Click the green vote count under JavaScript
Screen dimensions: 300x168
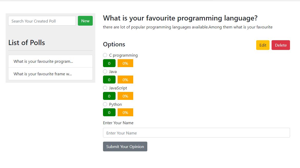(109, 96)
